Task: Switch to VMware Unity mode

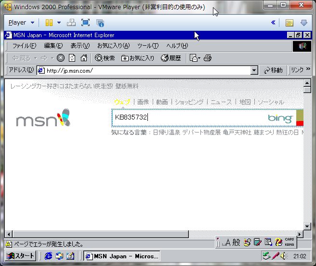Action: coord(100,23)
